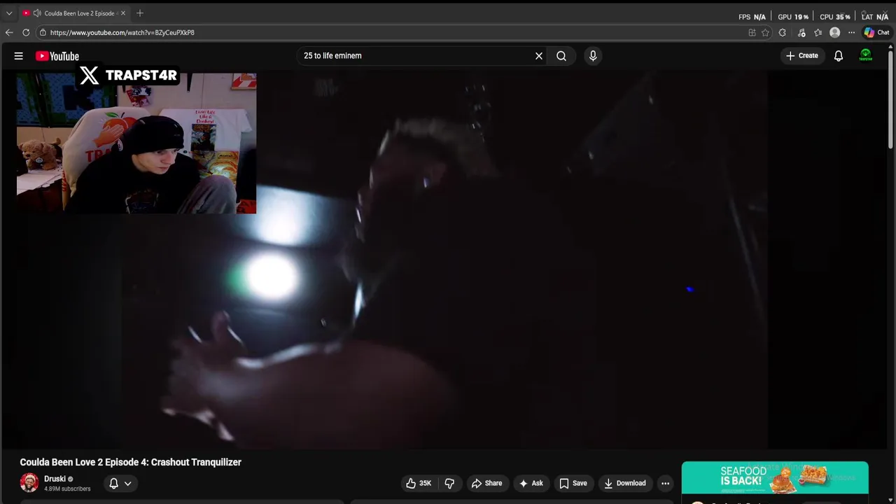
Task: Open the browser tab list dropdown
Action: (9, 13)
